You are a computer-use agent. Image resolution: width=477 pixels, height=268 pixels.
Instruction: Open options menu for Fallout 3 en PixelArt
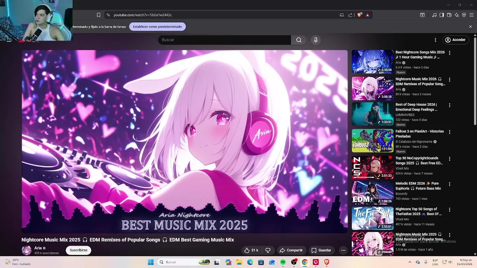coord(449,132)
